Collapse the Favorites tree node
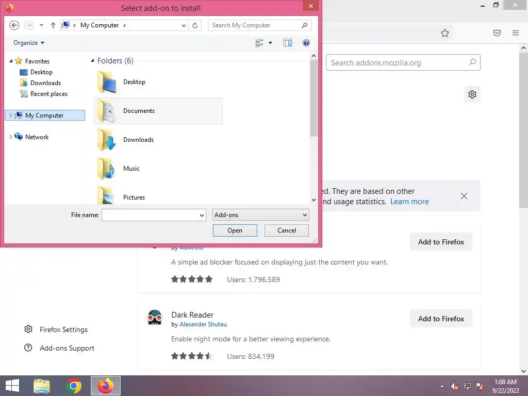Image resolution: width=528 pixels, height=396 pixels. point(11,61)
